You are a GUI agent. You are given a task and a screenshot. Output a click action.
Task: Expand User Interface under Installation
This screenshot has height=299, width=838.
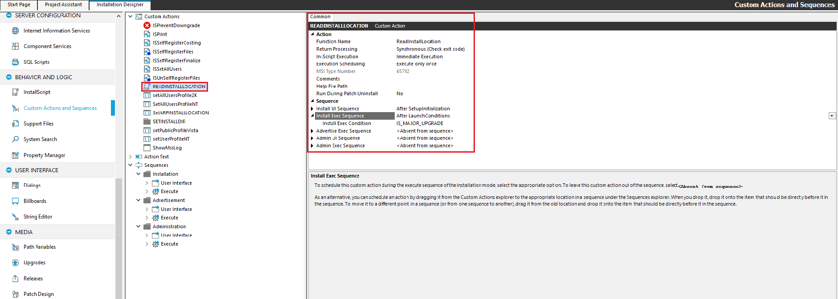click(x=147, y=183)
